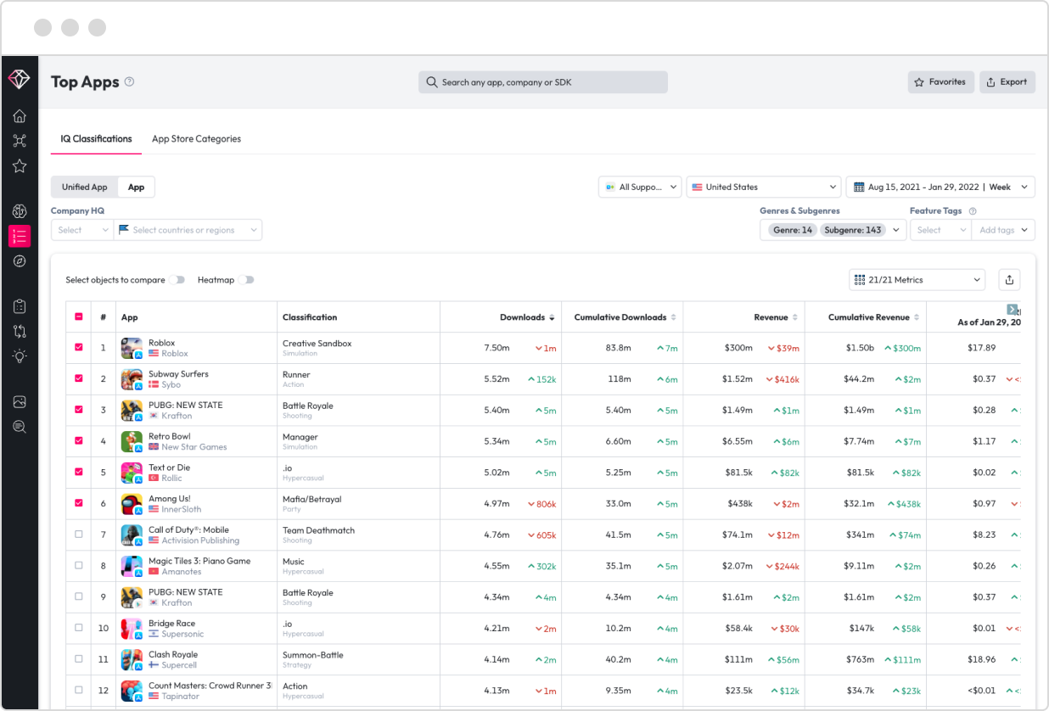Uncheck the Roblox row checkbox

point(79,347)
